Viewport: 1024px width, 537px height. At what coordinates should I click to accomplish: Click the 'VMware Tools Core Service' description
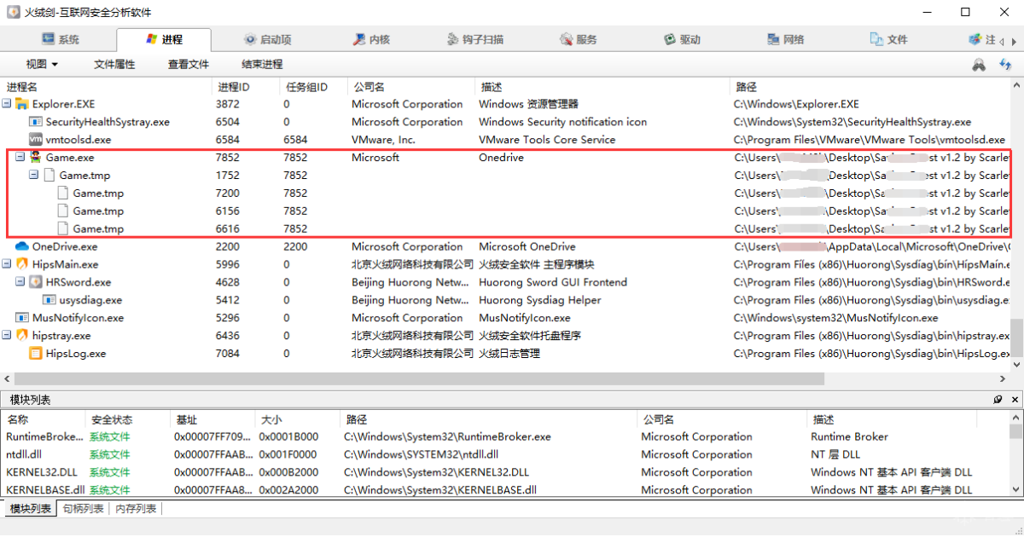(546, 140)
